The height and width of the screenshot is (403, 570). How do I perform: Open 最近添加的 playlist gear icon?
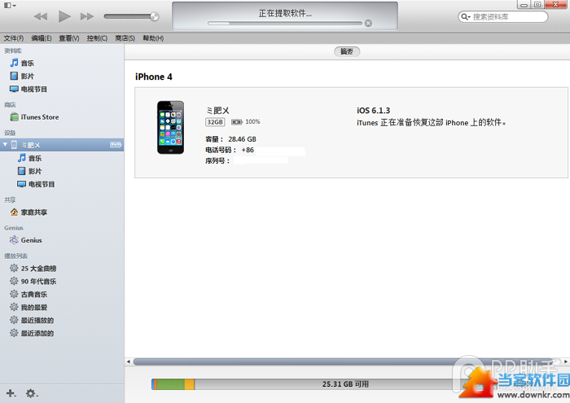[x=14, y=333]
